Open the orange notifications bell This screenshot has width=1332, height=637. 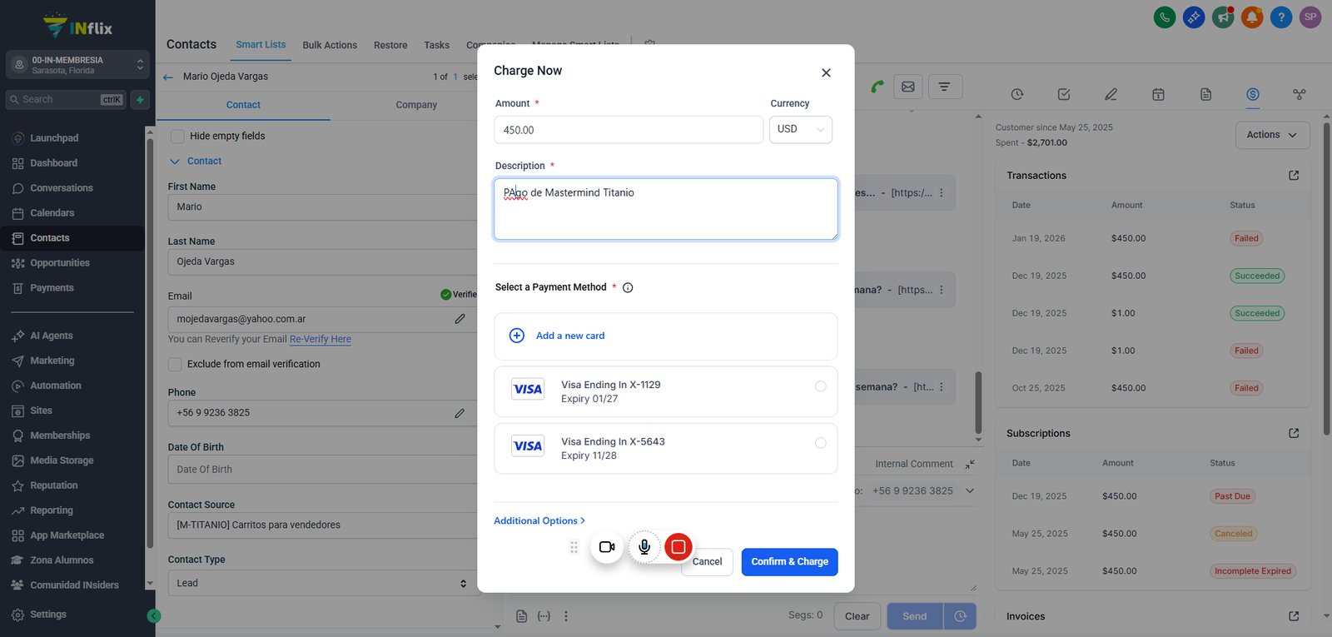pos(1252,17)
